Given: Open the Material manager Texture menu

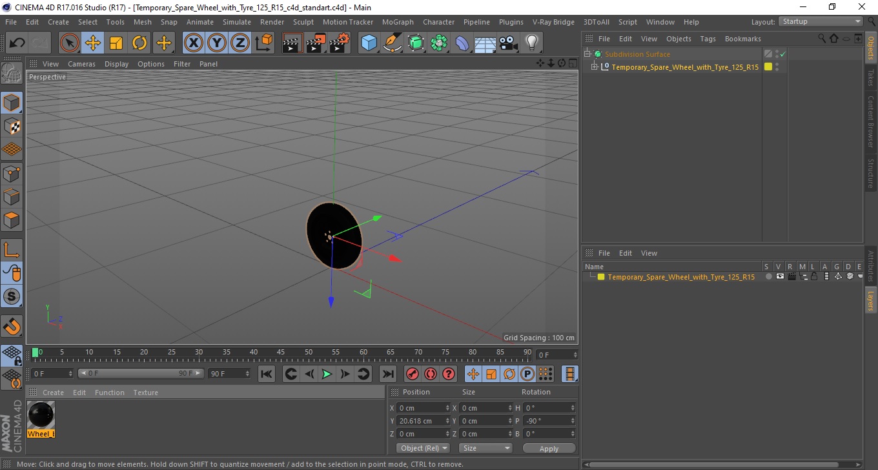Looking at the screenshot, I should tap(145, 393).
